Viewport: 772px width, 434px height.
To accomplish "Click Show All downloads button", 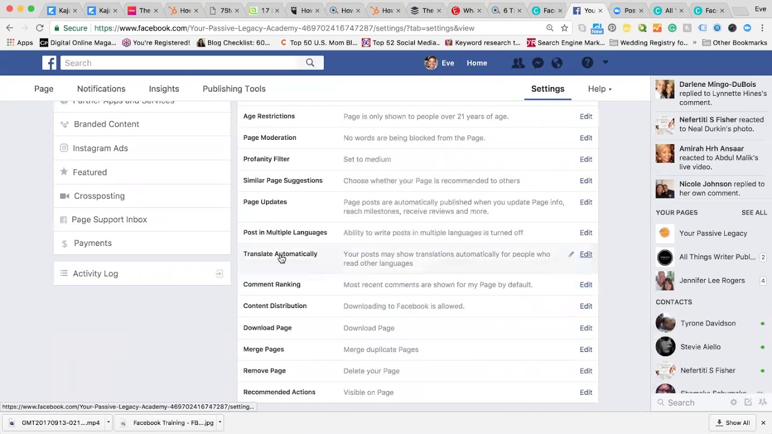I will [x=733, y=423].
